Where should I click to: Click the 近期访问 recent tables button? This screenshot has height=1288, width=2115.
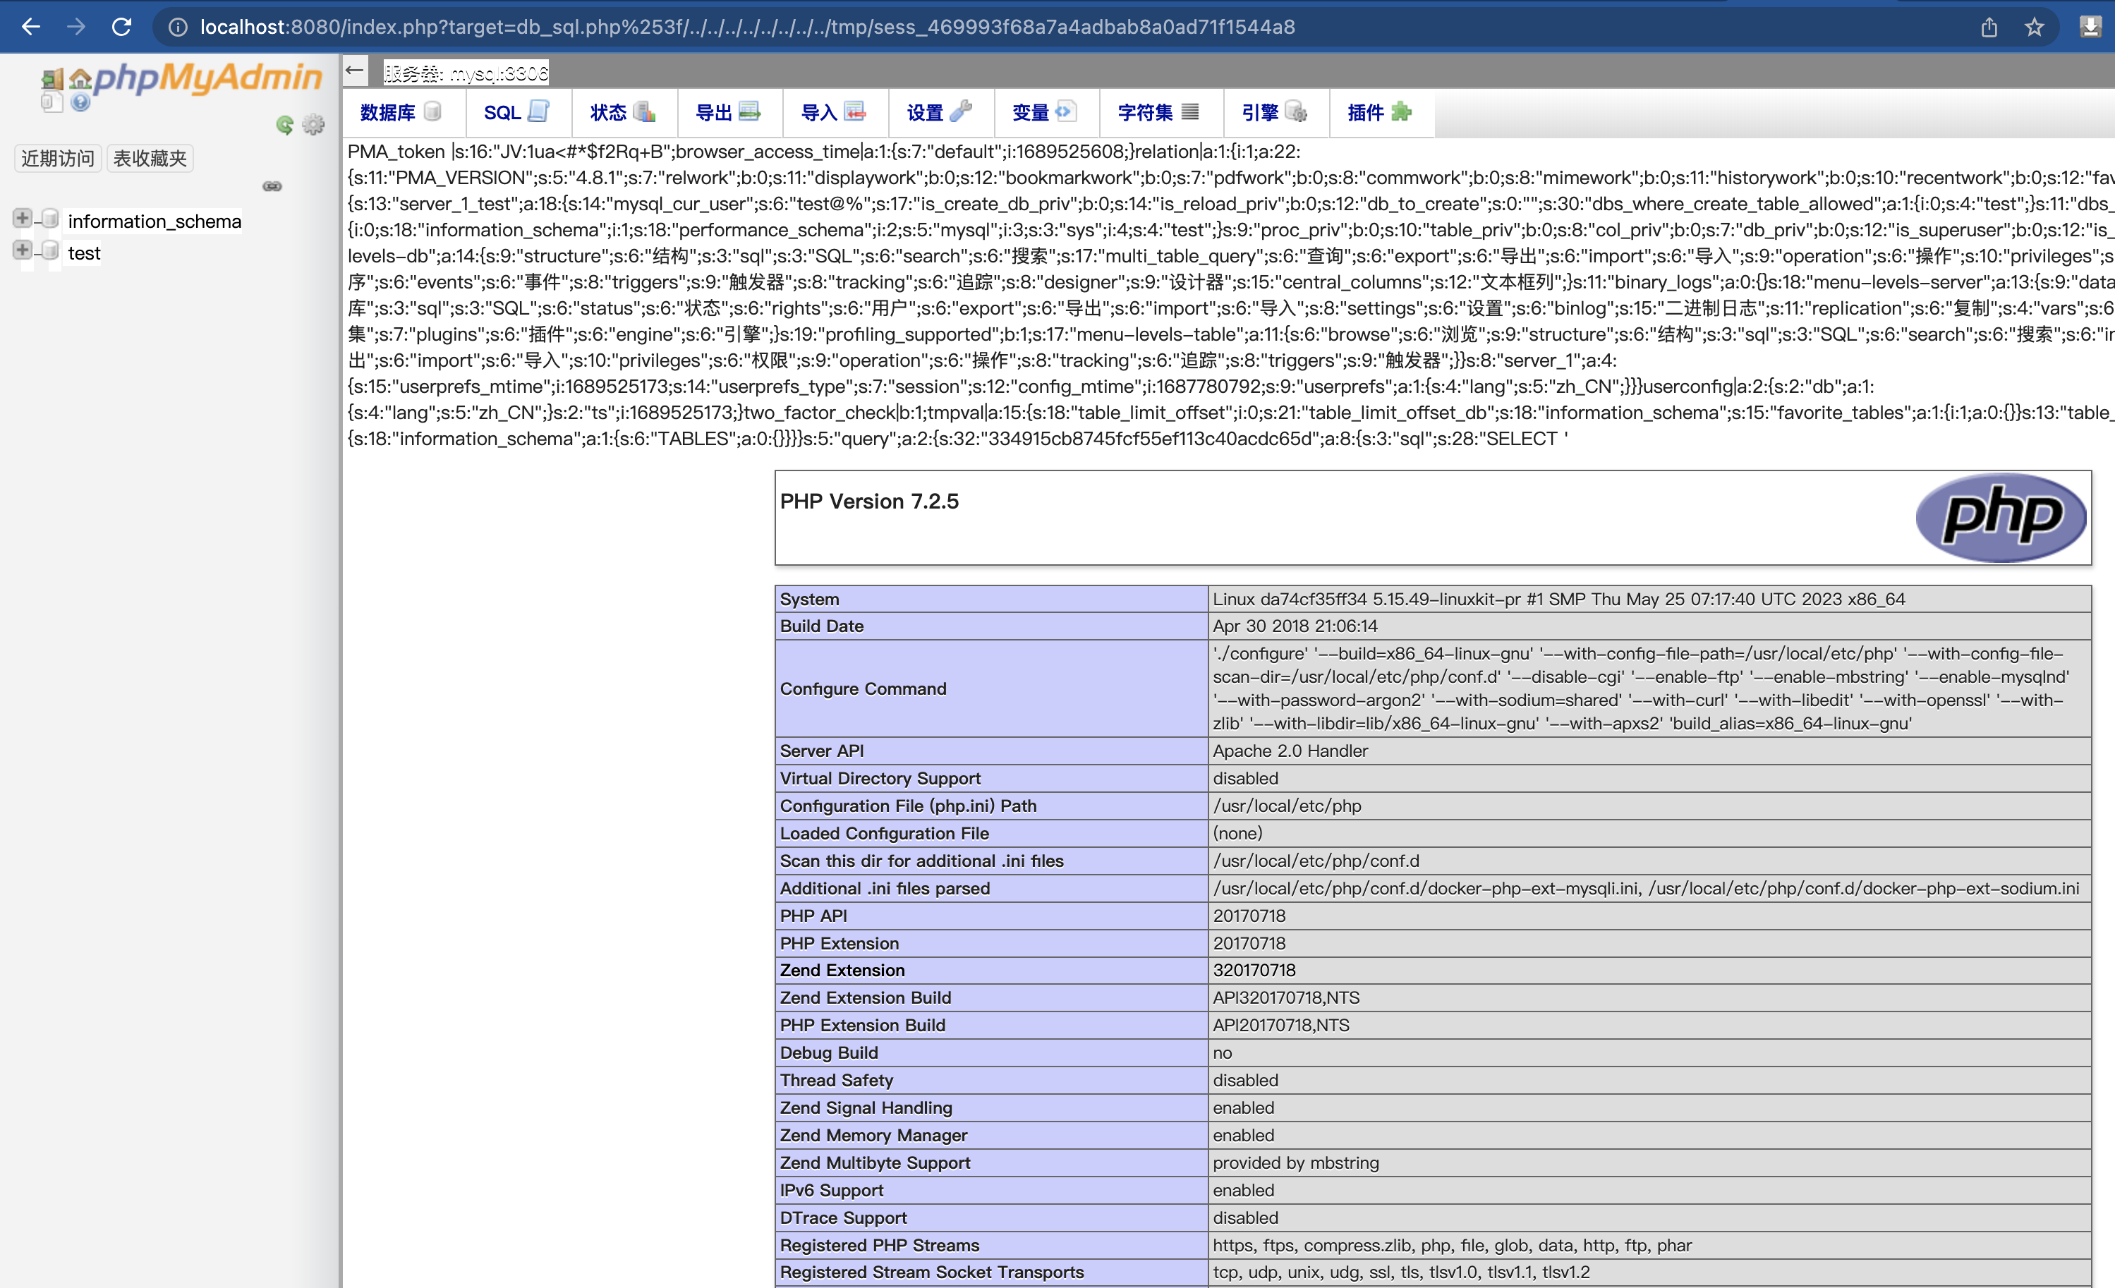(58, 159)
